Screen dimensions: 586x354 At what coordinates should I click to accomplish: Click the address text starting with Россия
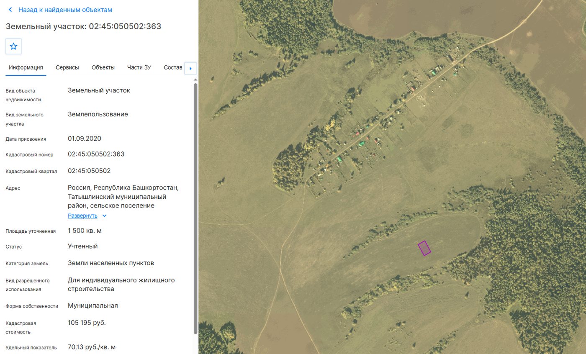tap(123, 196)
